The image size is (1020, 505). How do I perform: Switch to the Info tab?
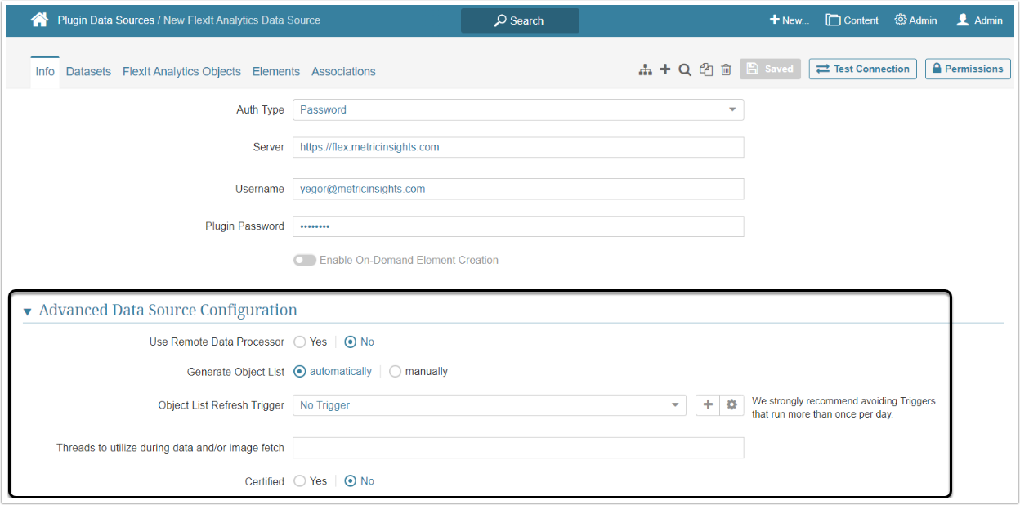[x=45, y=72]
